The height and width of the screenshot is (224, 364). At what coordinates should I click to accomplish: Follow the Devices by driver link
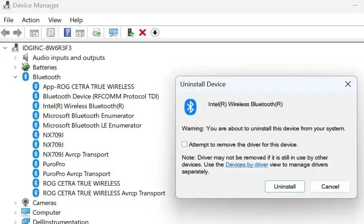[x=247, y=165]
